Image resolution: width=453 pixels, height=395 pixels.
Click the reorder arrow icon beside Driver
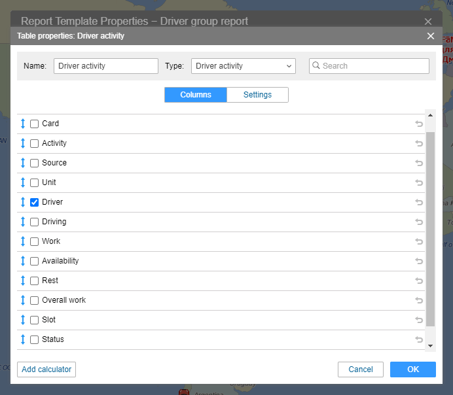(x=23, y=202)
